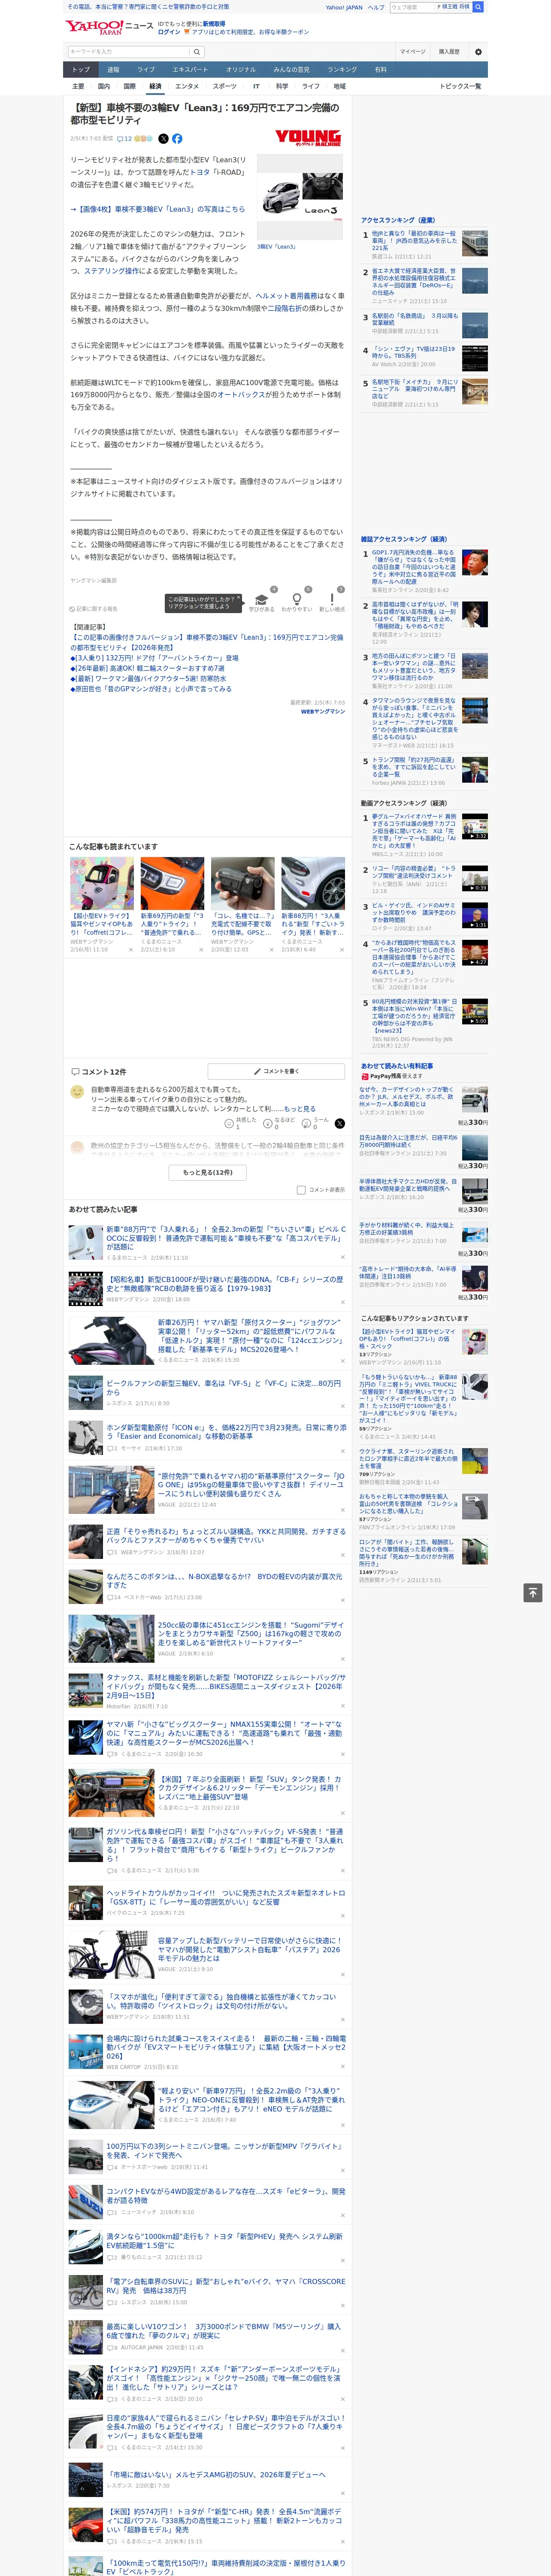Open the ヘルプ link in top bar
This screenshot has height=2576, width=551.
pos(376,7)
